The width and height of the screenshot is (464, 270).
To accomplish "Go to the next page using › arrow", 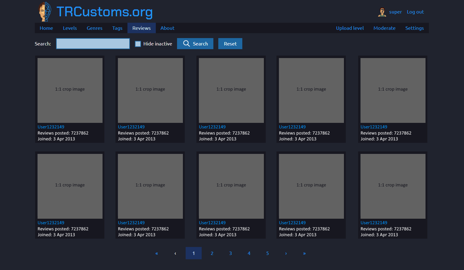I will coord(286,253).
